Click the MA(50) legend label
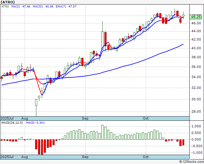This screenshot has width=204, height=164. 38,7
